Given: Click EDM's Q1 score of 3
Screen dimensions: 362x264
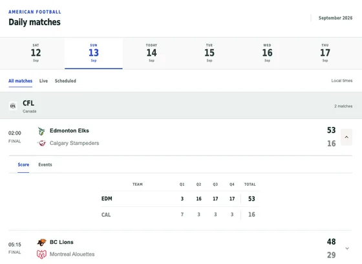Looking at the screenshot, I should (182, 199).
